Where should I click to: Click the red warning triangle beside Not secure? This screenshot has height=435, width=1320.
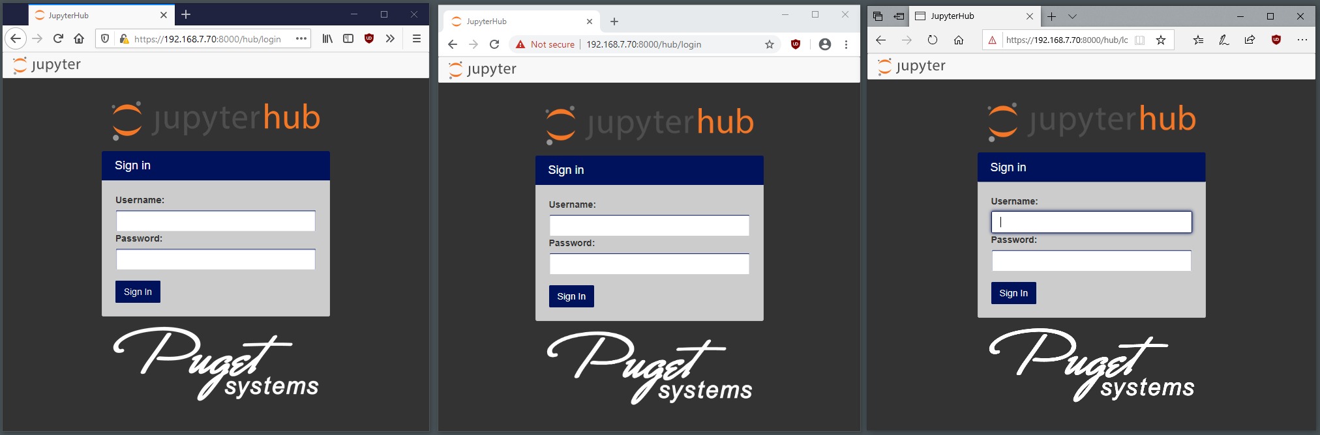click(x=520, y=44)
